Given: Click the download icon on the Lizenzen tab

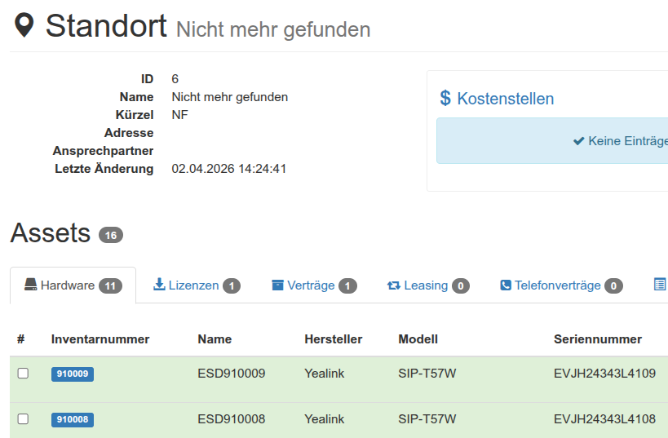Looking at the screenshot, I should 159,284.
